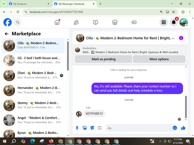Viewport: 194px width, 145px height.
Task: Click the chat scroll up arrow
Action: (186, 67)
